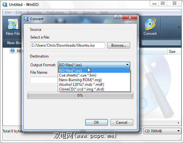Click the Convert dialog title icon
184x143 pixels.
point(26,19)
